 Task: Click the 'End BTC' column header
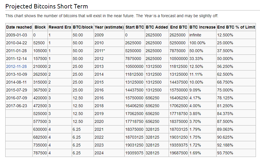coord(179,27)
